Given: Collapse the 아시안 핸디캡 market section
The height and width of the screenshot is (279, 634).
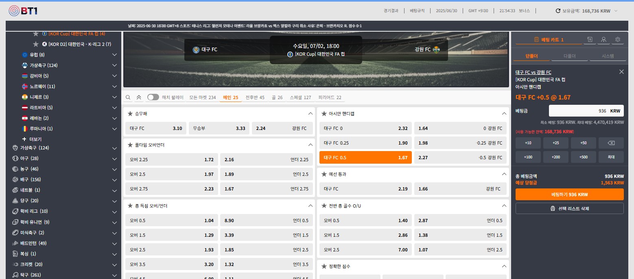Looking at the screenshot, I should point(504,114).
